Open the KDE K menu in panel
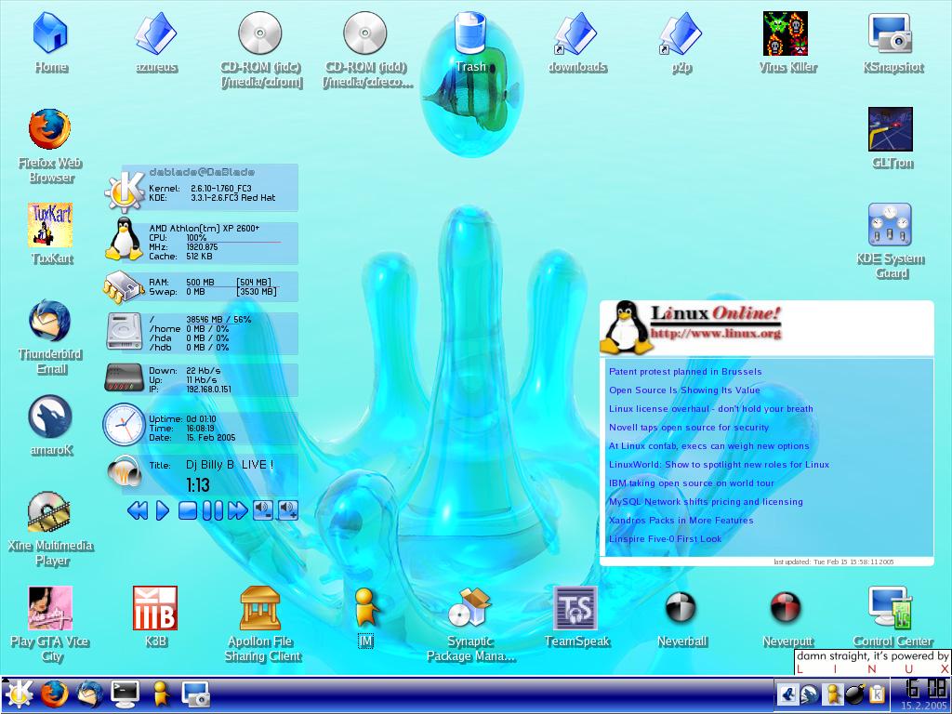 pyautogui.click(x=18, y=694)
